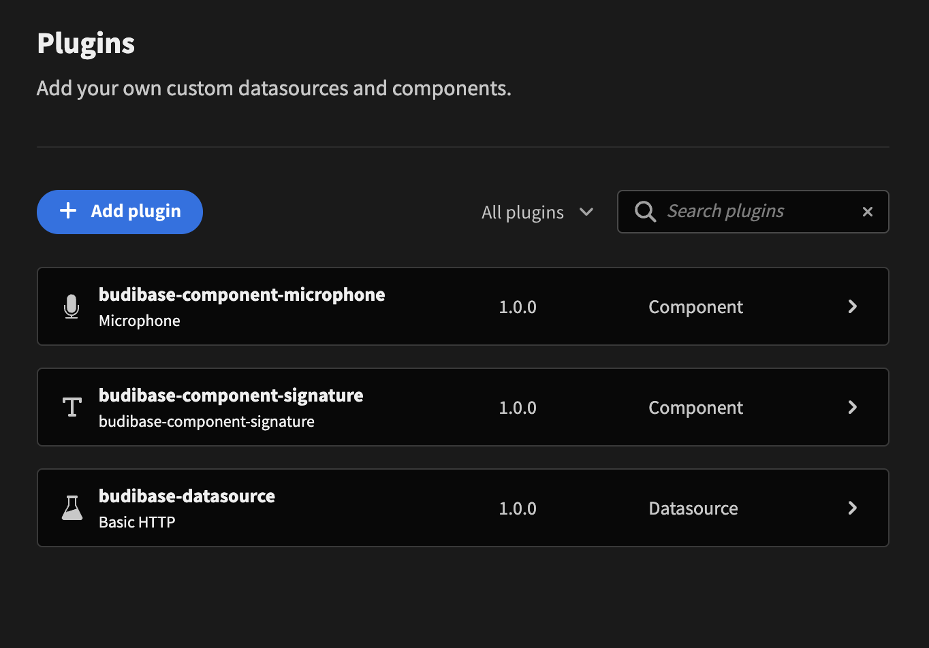Expand the budibase-datasource row chevron

852,508
